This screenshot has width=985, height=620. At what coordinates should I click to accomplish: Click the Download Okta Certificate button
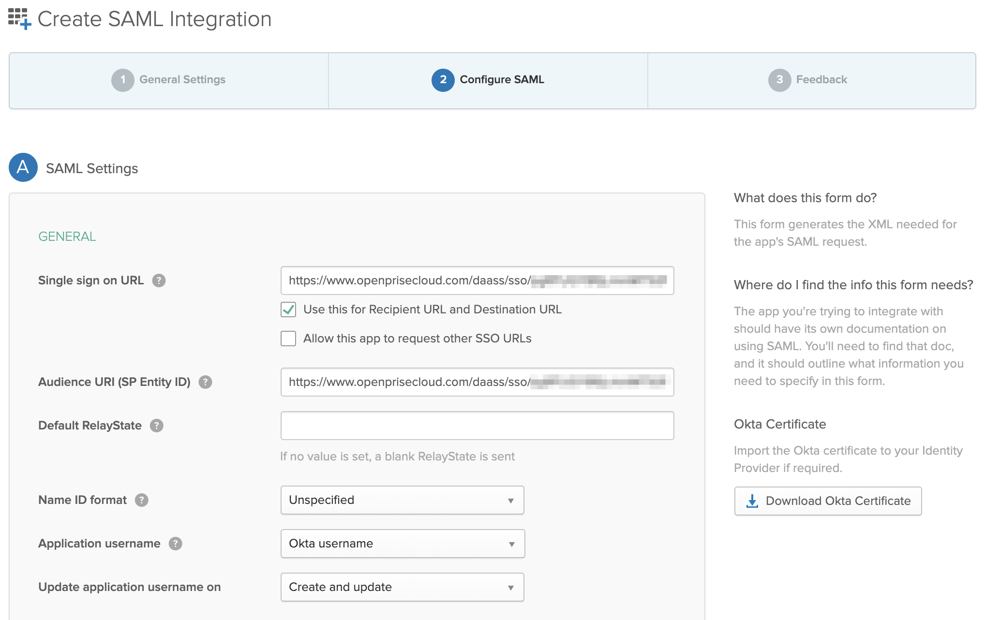click(828, 501)
